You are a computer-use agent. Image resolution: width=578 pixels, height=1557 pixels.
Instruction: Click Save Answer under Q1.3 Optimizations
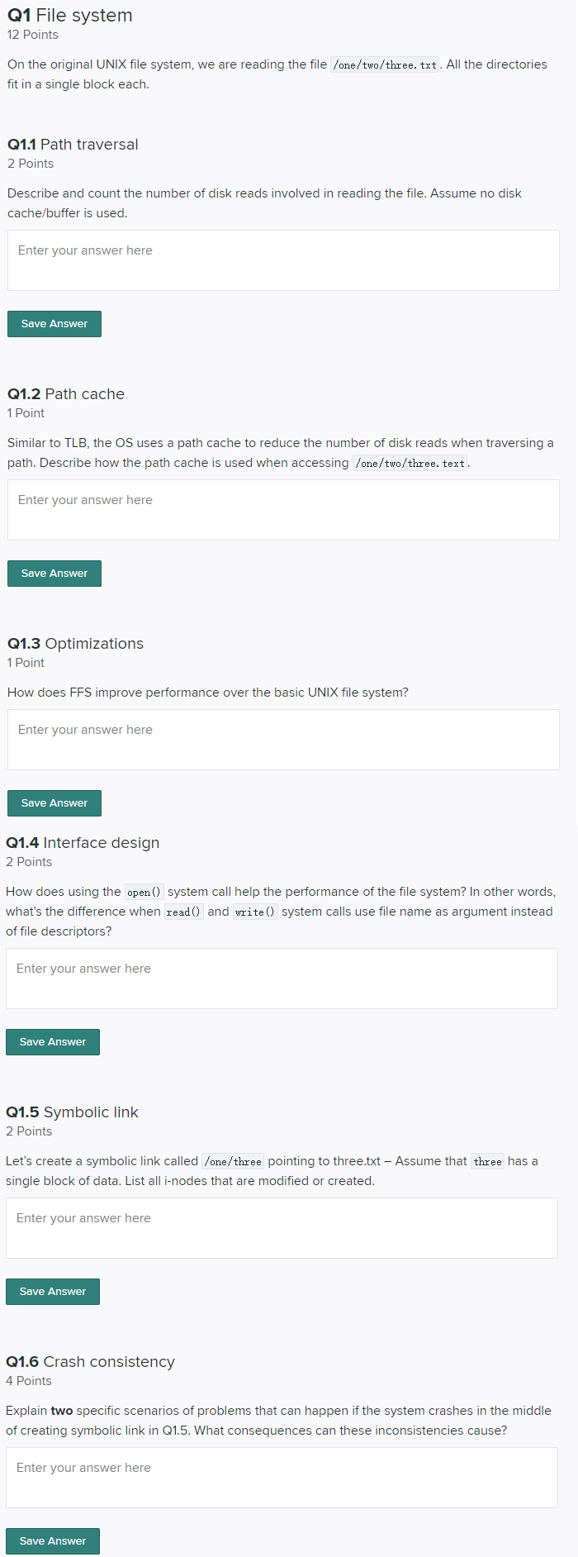coord(54,802)
